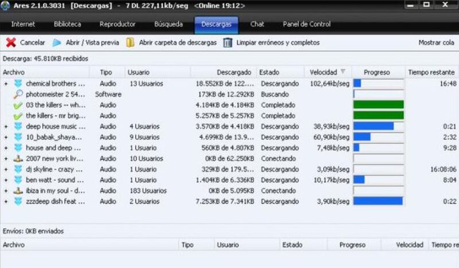
Task: Switch to the Búsqueda tab
Action: pyautogui.click(x=169, y=25)
